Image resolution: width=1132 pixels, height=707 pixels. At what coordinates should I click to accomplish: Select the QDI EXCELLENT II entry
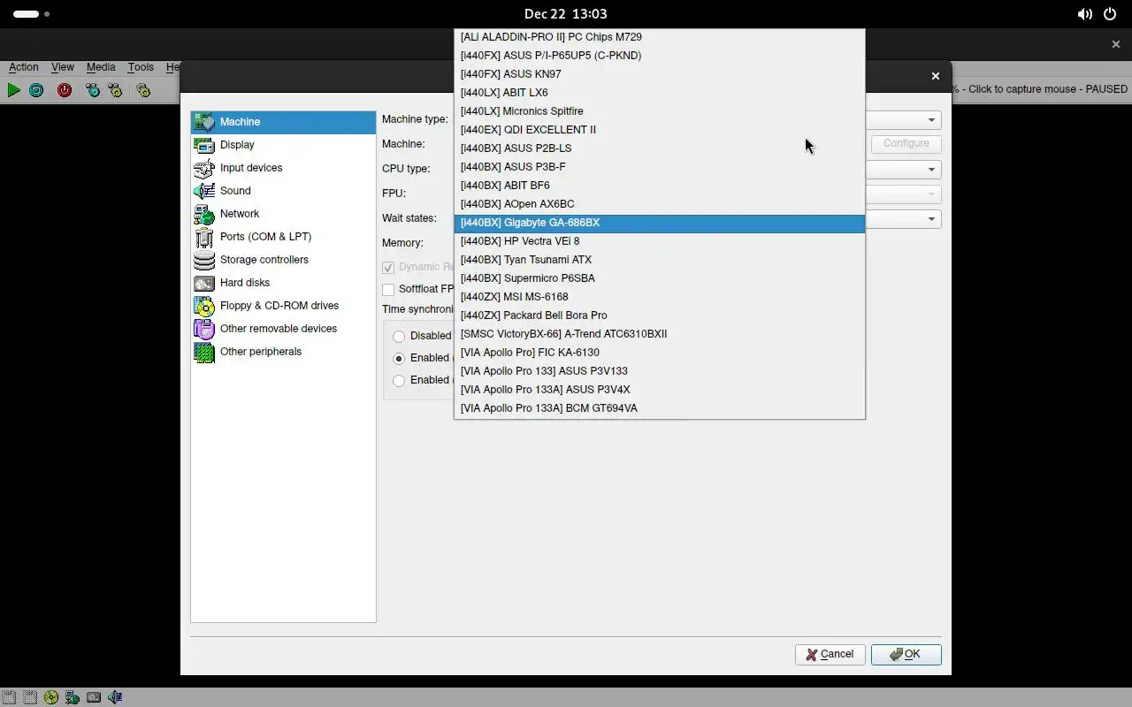pyautogui.click(x=659, y=130)
